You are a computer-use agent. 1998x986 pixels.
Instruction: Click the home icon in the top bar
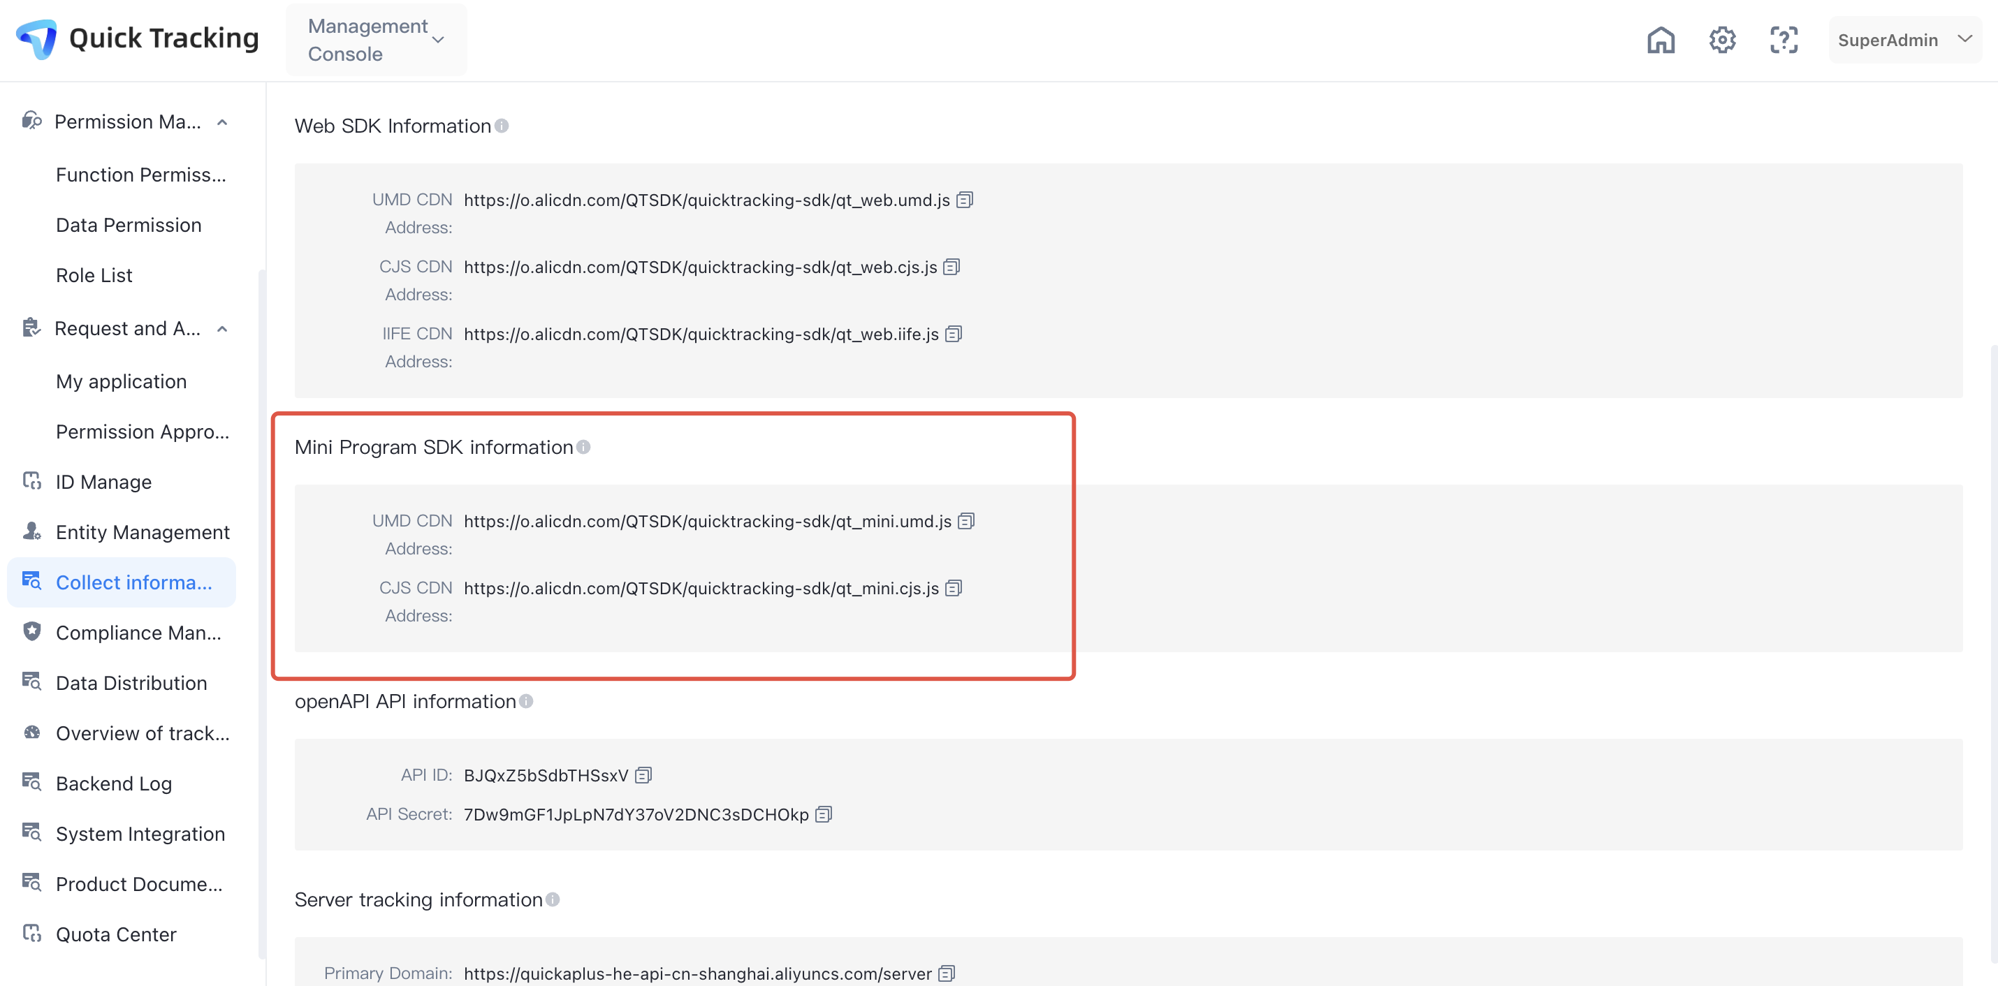(x=1661, y=40)
